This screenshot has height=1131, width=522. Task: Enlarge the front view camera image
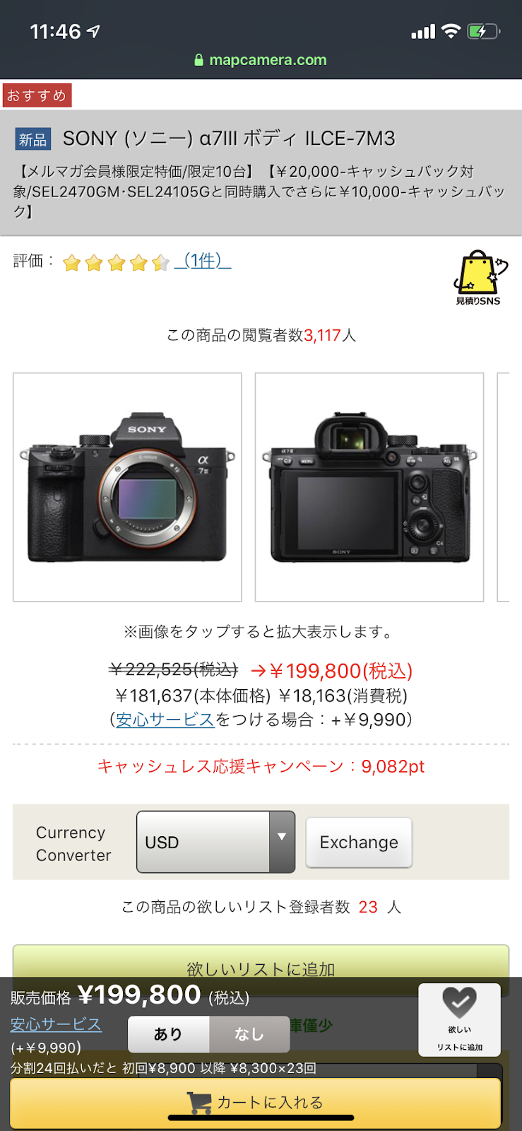click(x=127, y=487)
